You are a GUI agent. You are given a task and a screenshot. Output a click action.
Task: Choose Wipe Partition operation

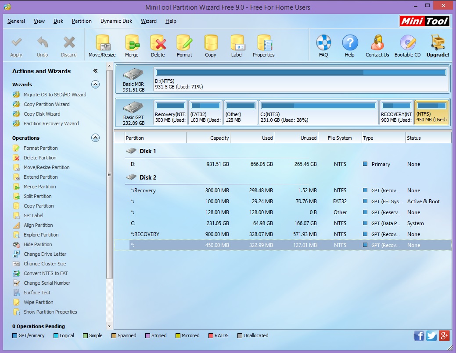pos(33,302)
